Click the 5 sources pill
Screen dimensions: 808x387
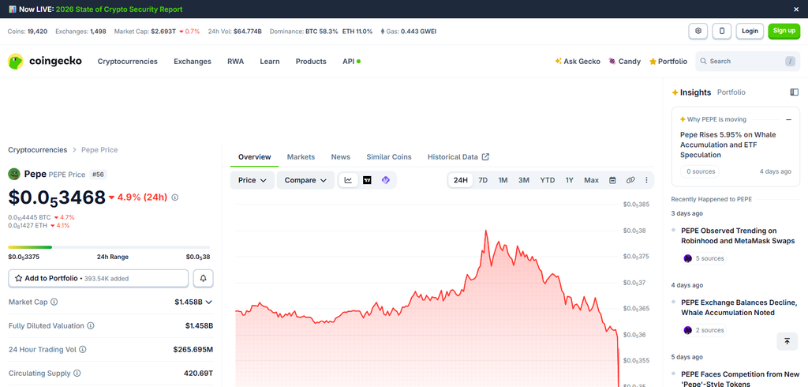[704, 258]
